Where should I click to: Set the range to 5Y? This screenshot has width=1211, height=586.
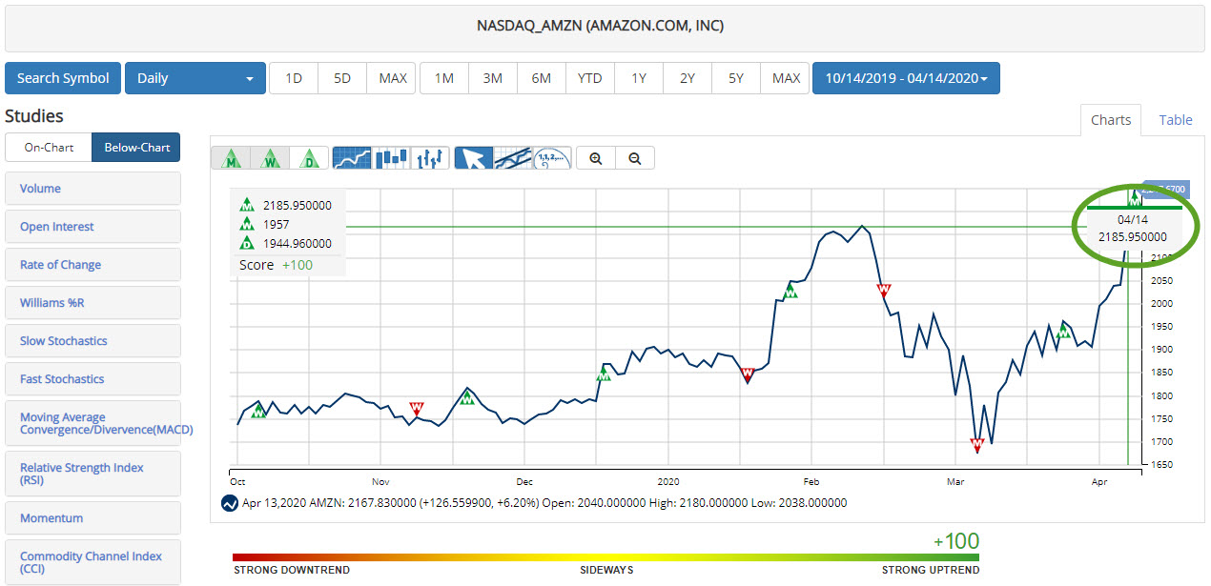click(x=736, y=78)
